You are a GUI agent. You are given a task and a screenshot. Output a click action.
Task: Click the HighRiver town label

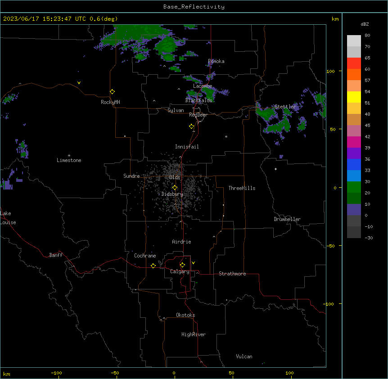pyautogui.click(x=194, y=334)
